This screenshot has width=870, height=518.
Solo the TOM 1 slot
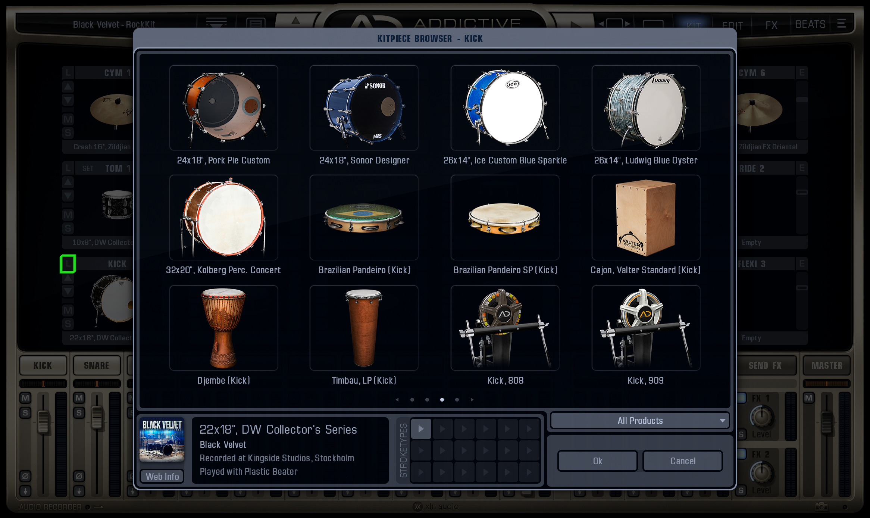point(68,228)
